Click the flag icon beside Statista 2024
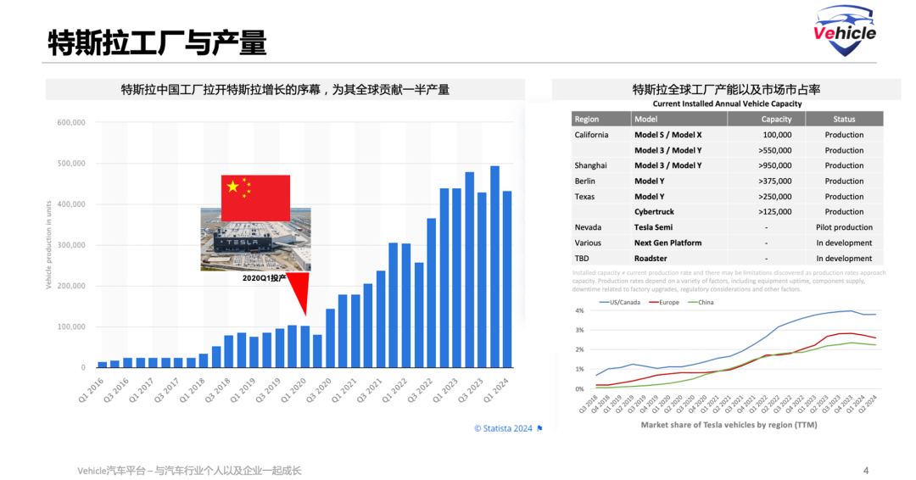 [x=539, y=428]
